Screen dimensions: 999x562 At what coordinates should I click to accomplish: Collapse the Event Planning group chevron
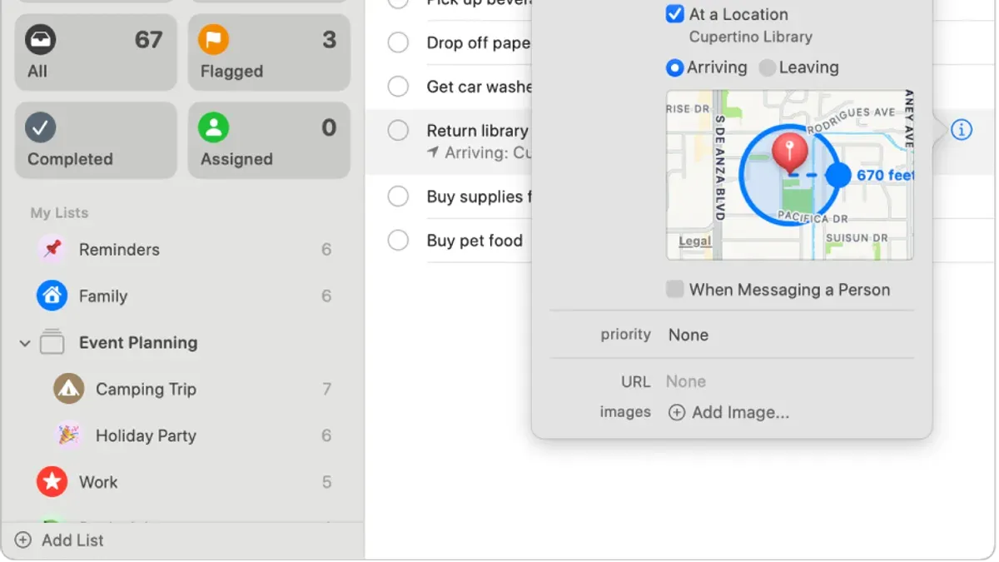[x=25, y=343]
